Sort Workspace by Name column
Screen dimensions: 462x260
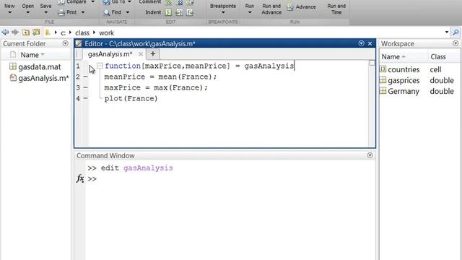click(x=391, y=56)
